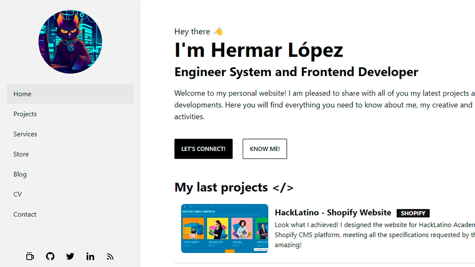475x267 pixels.
Task: Open the Contact page link
Action: [70, 214]
